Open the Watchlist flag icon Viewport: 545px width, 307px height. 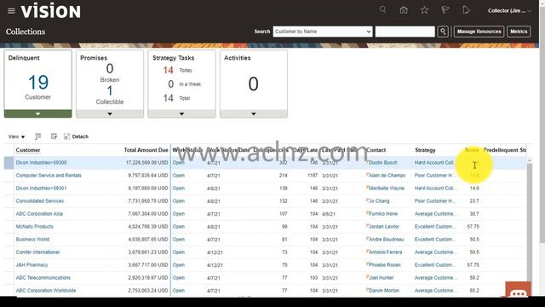point(445,10)
